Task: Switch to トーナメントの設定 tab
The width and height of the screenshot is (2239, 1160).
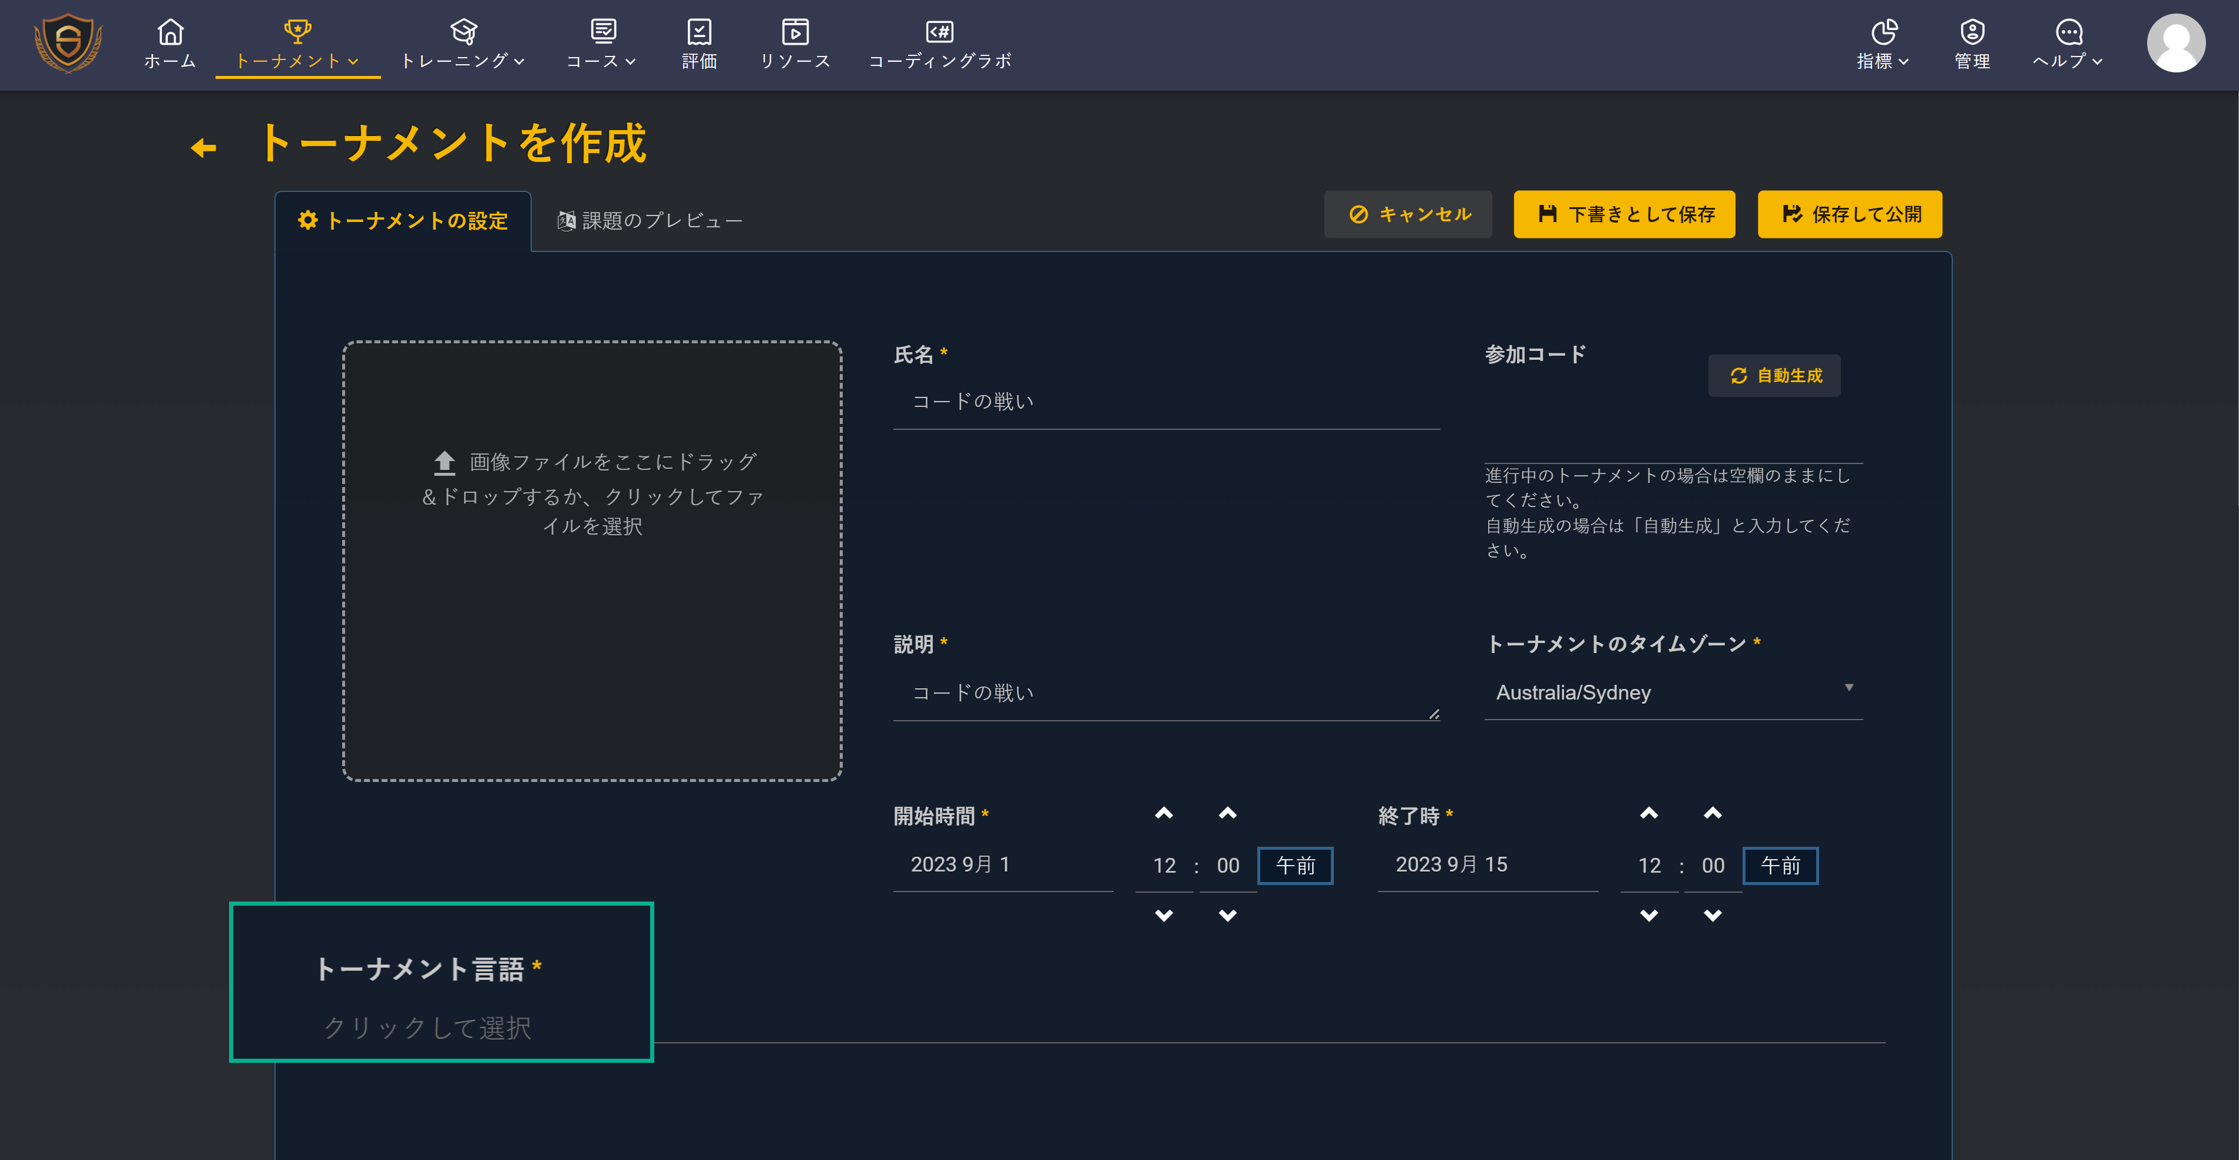Action: (x=403, y=221)
